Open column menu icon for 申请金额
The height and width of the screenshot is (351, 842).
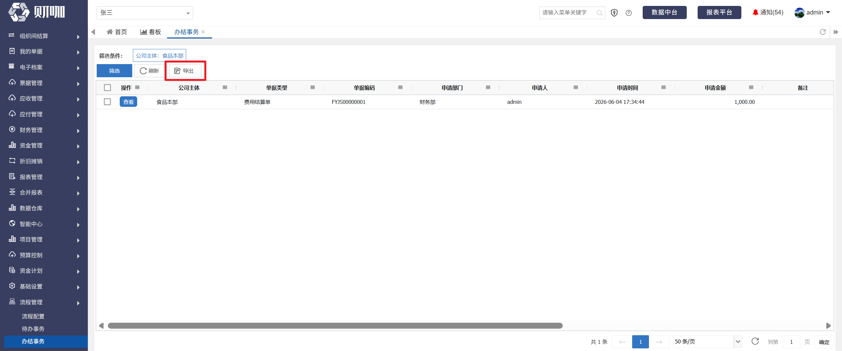point(751,87)
